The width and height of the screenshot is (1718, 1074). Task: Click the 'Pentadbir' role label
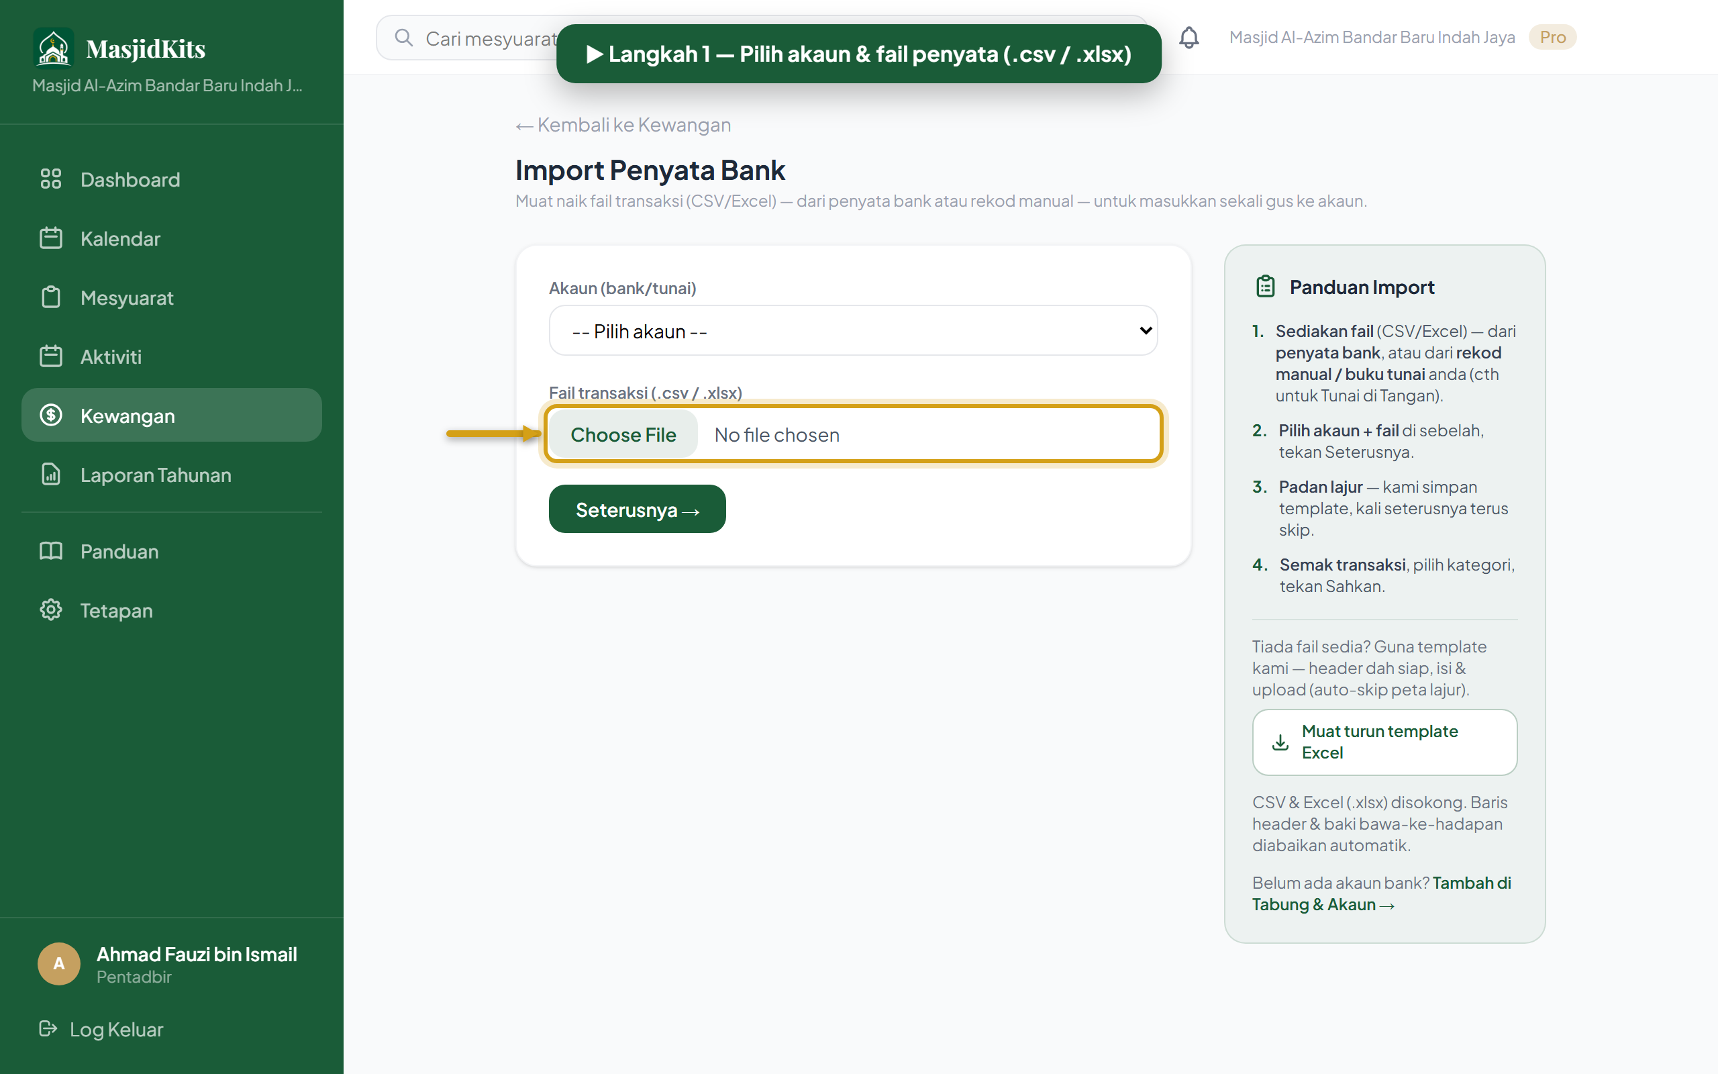(134, 977)
